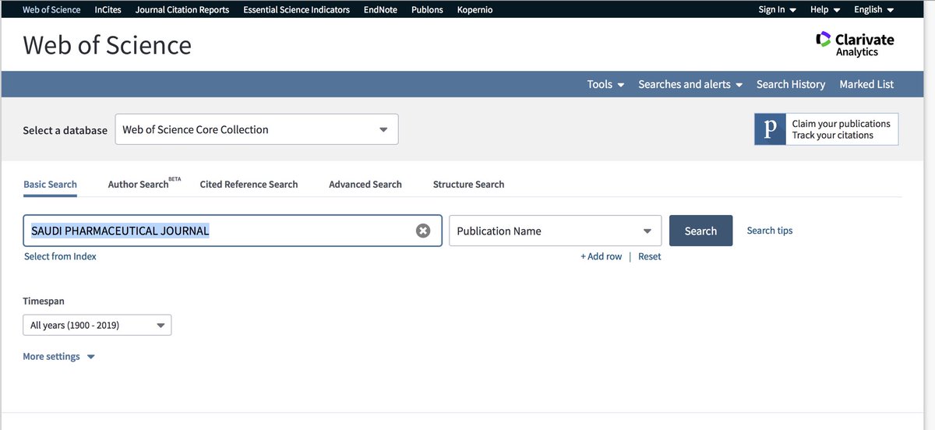Click the Publons P icon
The height and width of the screenshot is (430, 935).
tap(770, 129)
